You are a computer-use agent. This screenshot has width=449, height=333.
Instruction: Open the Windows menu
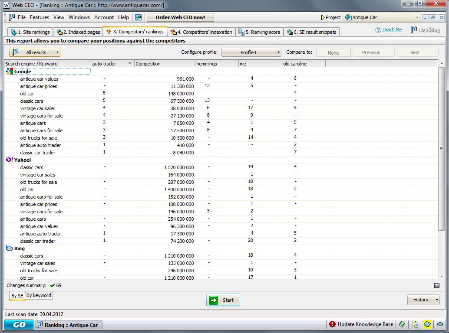(x=79, y=17)
